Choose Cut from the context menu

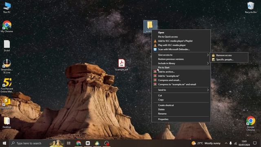[181, 96]
